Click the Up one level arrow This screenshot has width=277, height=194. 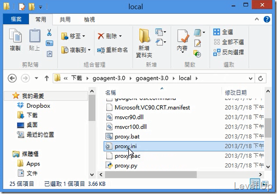[47, 78]
